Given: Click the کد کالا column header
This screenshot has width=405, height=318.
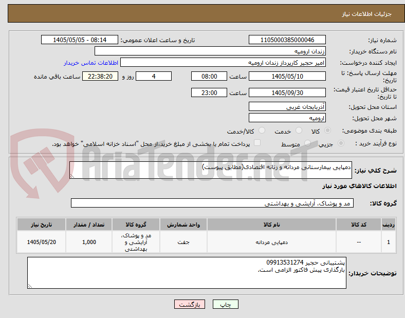Looking at the screenshot, I should pyautogui.click(x=359, y=225).
